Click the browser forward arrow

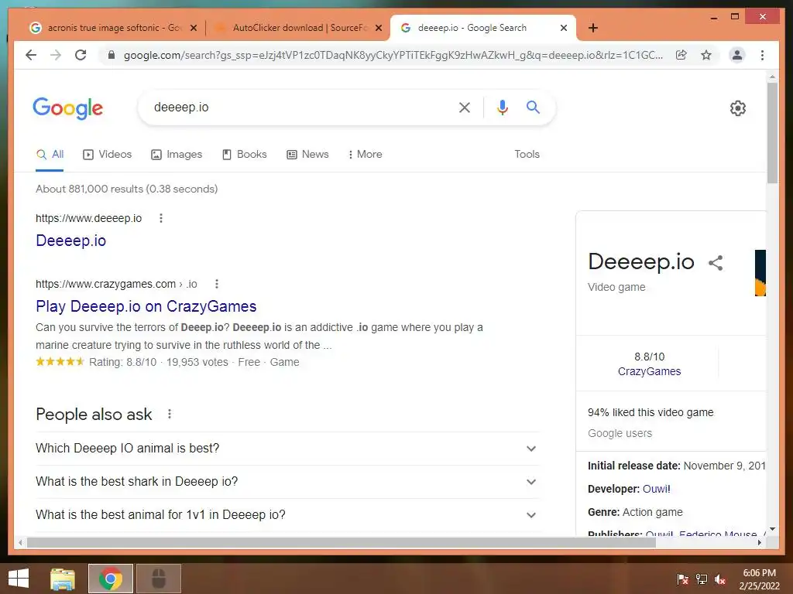point(56,55)
